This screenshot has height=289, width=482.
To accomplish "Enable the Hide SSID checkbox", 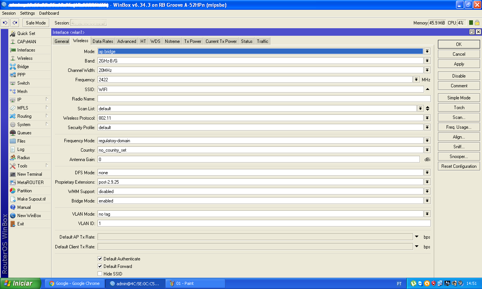I will [x=100, y=274].
